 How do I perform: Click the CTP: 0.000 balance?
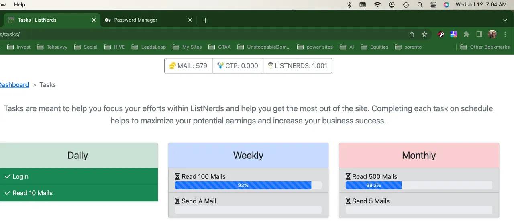point(238,66)
